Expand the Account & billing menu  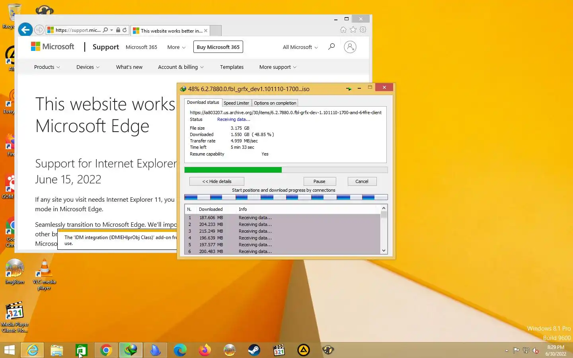[x=181, y=67]
